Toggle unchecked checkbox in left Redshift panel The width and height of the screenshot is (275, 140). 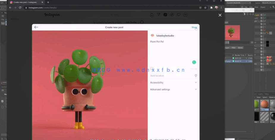coord(2,107)
